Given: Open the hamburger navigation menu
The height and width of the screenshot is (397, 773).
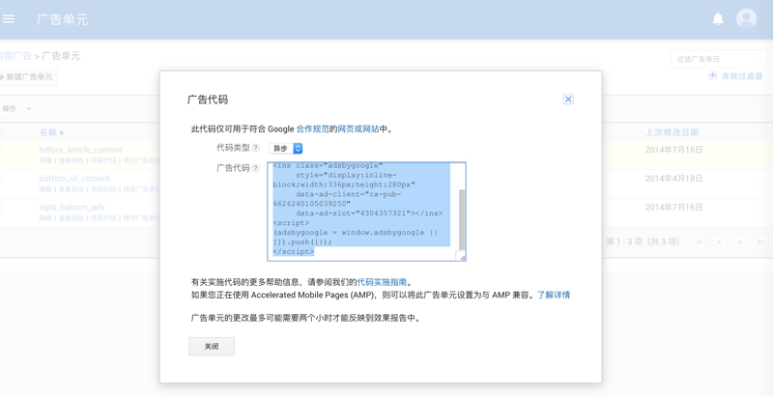Looking at the screenshot, I should [9, 19].
